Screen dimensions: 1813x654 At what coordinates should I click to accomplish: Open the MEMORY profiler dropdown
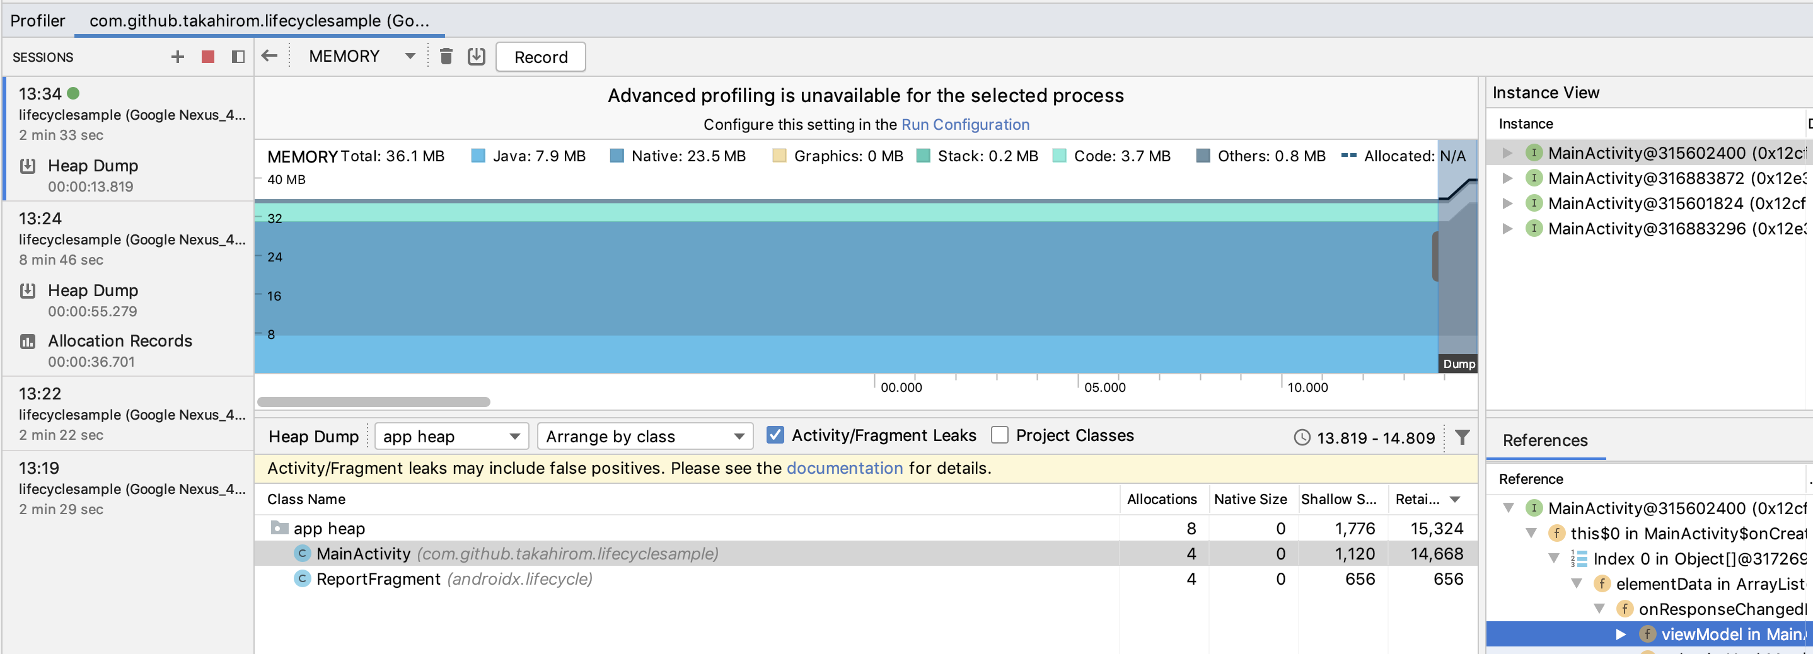coord(362,56)
